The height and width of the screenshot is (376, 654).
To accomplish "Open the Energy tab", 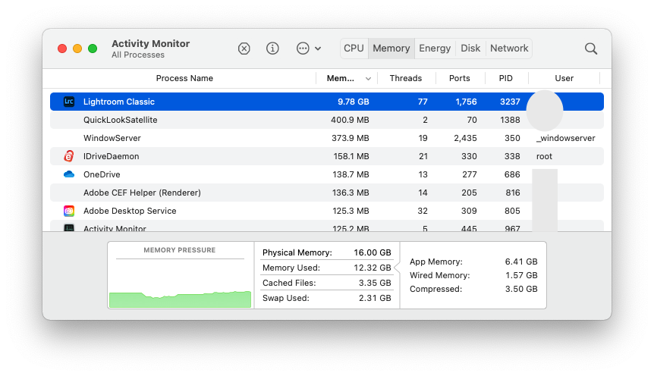I will point(435,49).
